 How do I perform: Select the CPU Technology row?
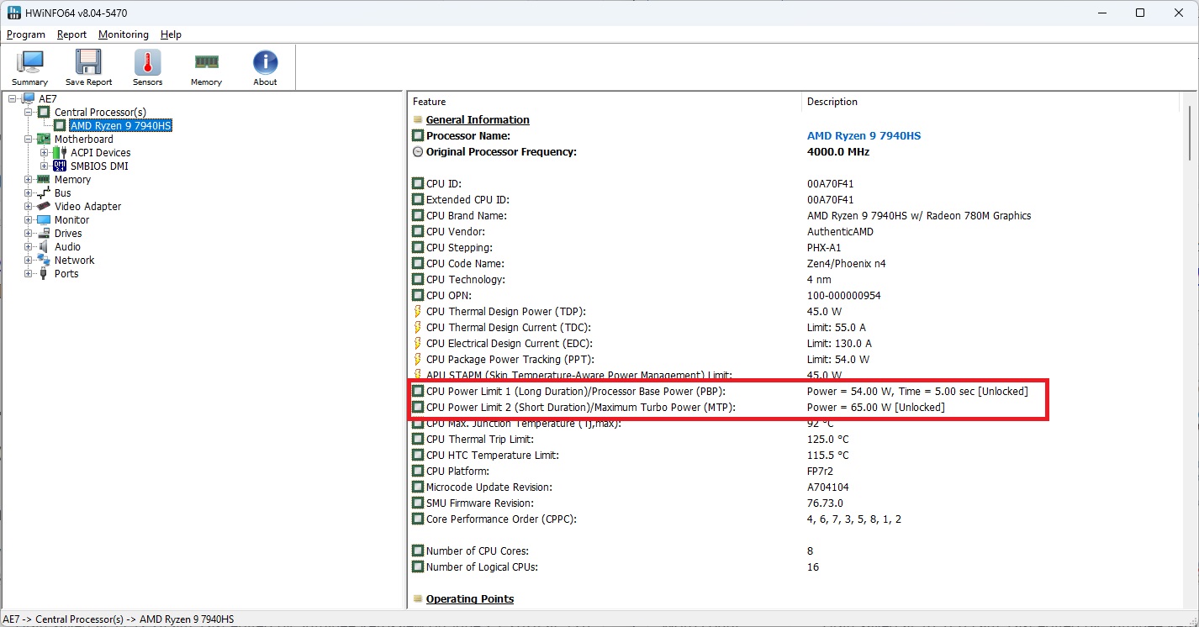[795, 280]
